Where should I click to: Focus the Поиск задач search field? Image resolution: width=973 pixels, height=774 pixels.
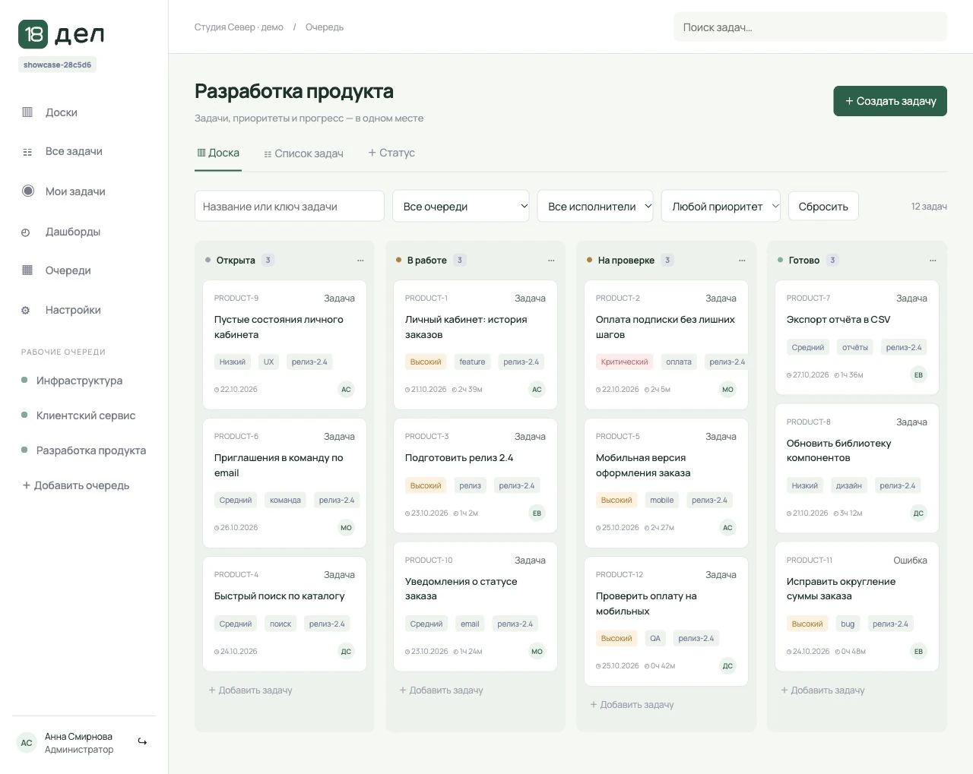tap(810, 27)
